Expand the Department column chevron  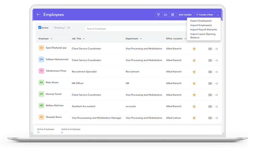[141, 39]
